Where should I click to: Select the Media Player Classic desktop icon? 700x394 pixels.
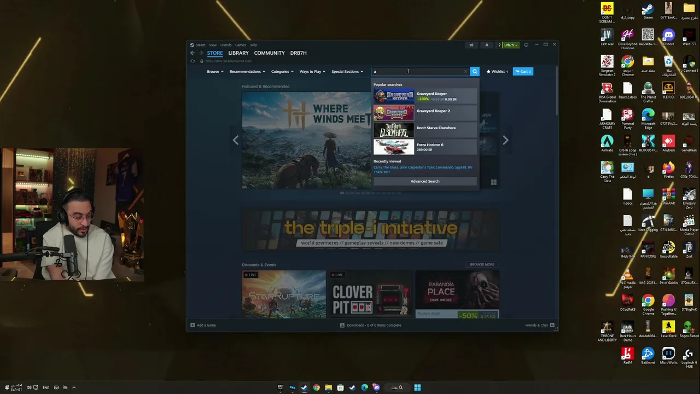click(689, 225)
